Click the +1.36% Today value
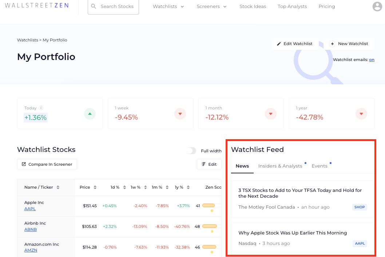The height and width of the screenshot is (257, 385). [36, 118]
